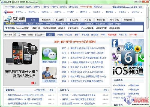Switch to the 系统世界 tab
Screen dimensions: 150x107
[60, 20]
